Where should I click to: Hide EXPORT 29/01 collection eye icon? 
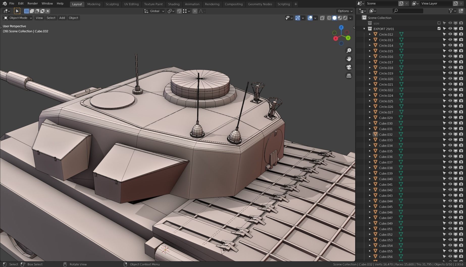(450, 29)
